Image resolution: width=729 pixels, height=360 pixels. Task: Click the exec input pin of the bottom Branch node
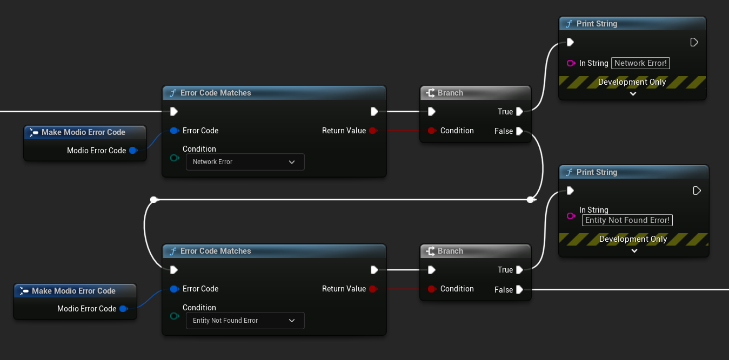(431, 270)
